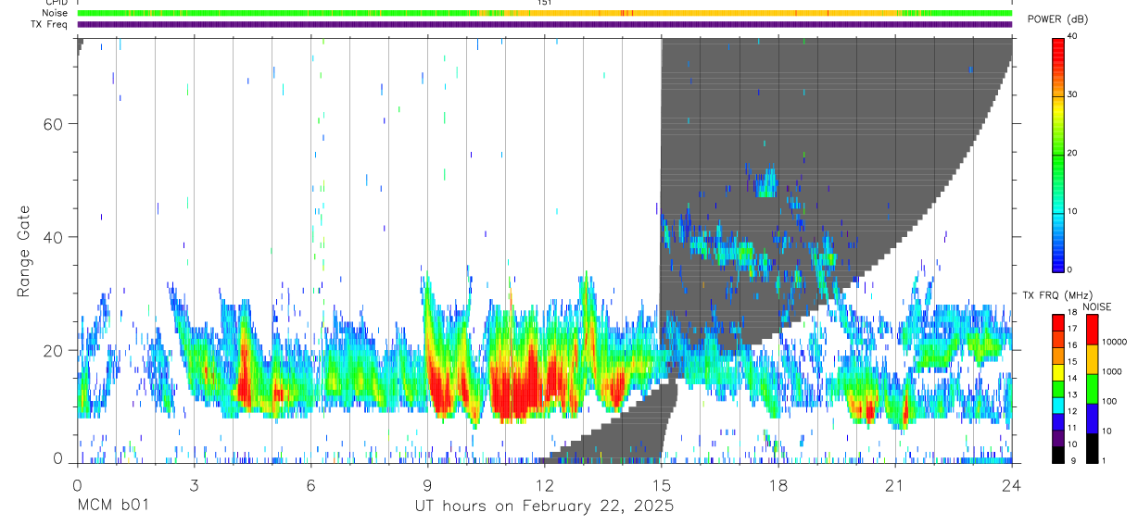
Task: Click the 9 tick on the UT hours axis
Action: click(427, 484)
